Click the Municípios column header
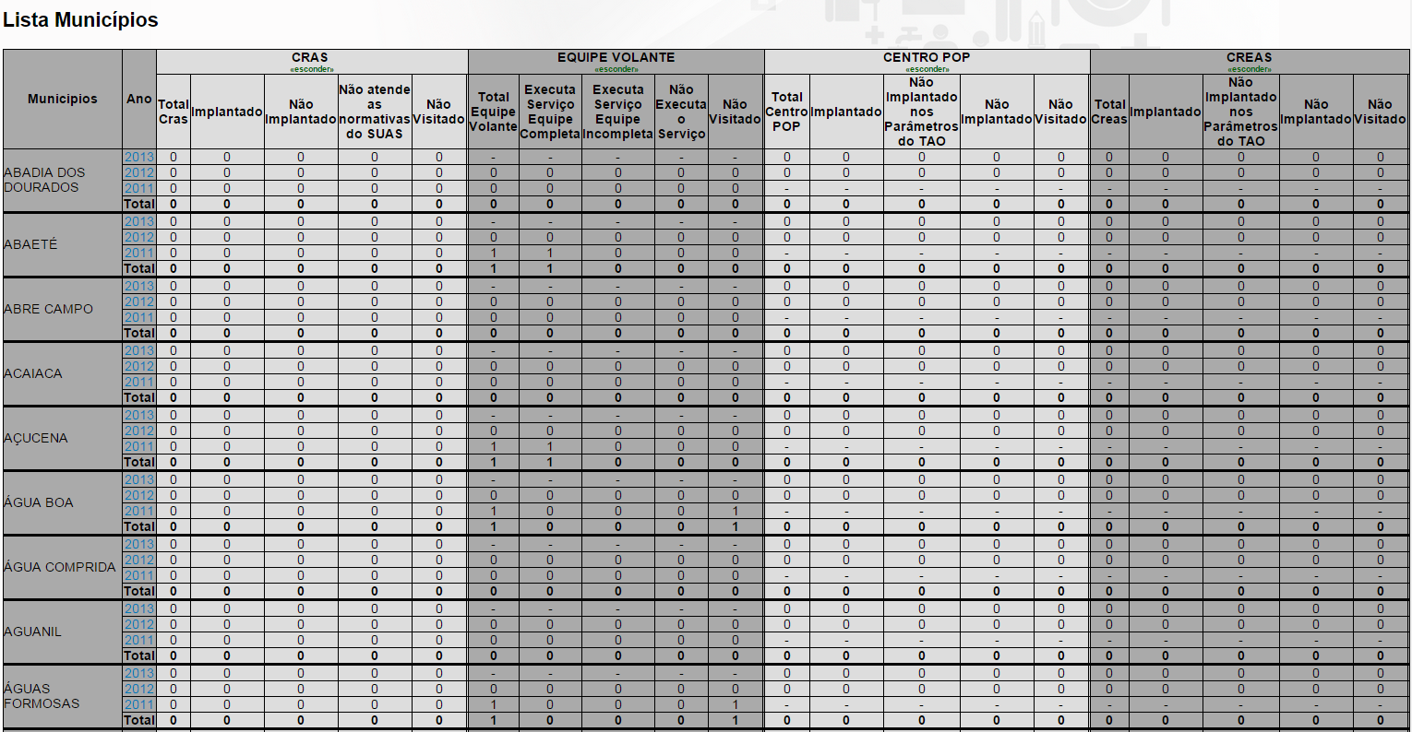 [x=63, y=100]
